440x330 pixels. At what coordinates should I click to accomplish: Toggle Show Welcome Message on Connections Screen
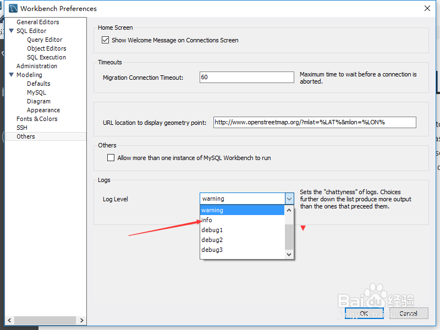(x=105, y=40)
